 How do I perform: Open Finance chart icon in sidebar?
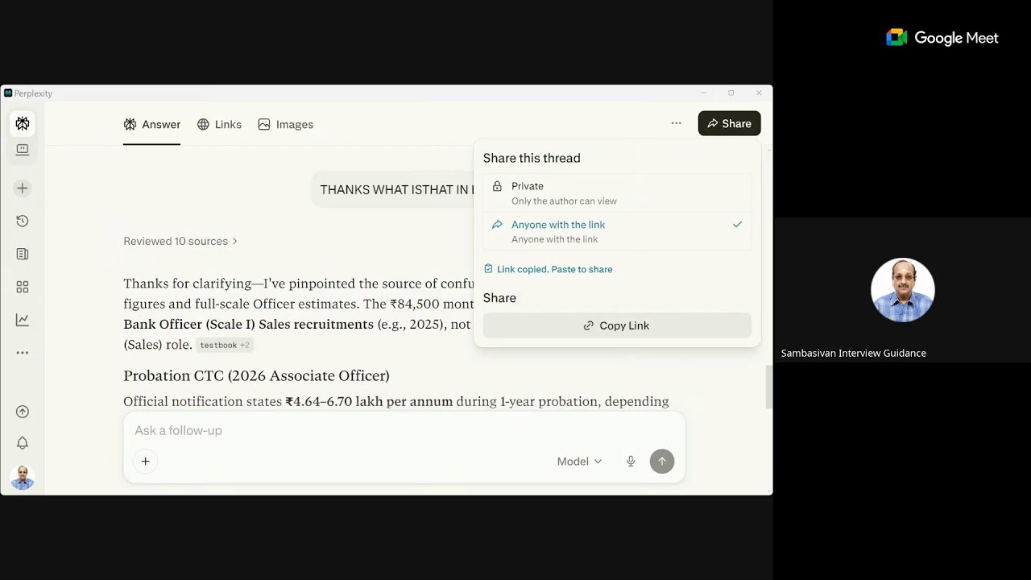[23, 320]
